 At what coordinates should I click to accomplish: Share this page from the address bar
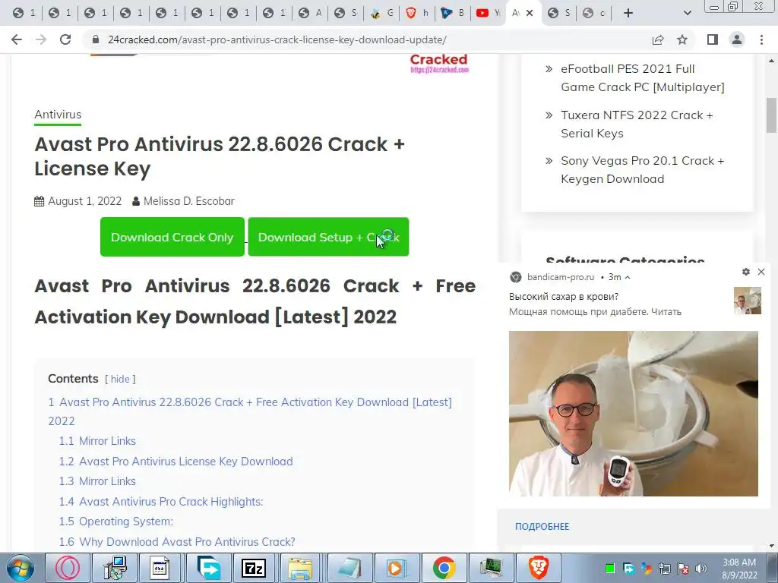(658, 39)
